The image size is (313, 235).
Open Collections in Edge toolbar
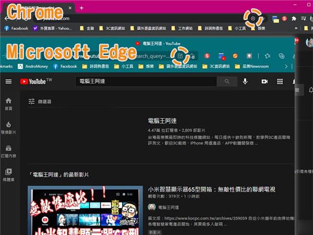click(282, 56)
